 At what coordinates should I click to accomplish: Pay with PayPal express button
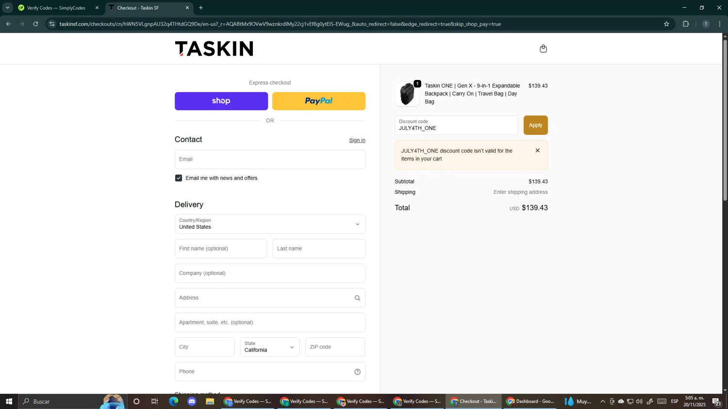click(x=319, y=101)
